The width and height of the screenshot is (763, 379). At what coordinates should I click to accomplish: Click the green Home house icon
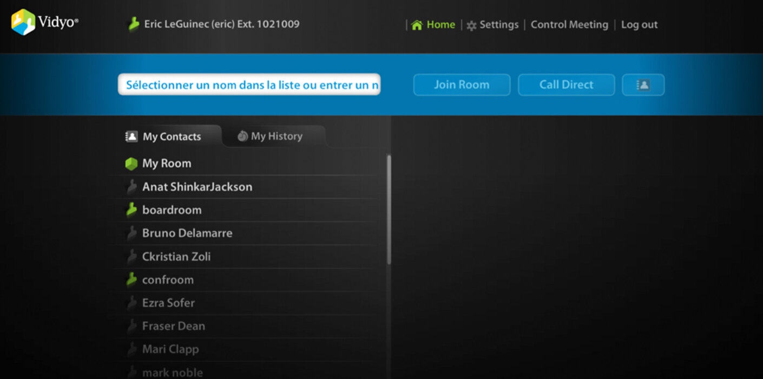(417, 25)
